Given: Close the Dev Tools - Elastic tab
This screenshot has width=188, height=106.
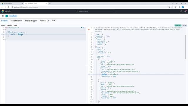Looking at the screenshot, I should coord(46,4).
